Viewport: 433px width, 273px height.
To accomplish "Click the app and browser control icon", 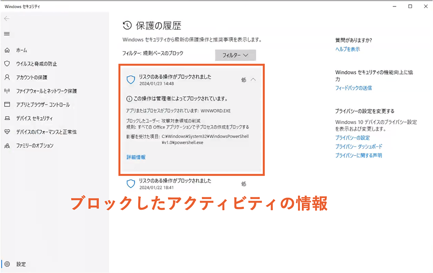I will click(7, 104).
